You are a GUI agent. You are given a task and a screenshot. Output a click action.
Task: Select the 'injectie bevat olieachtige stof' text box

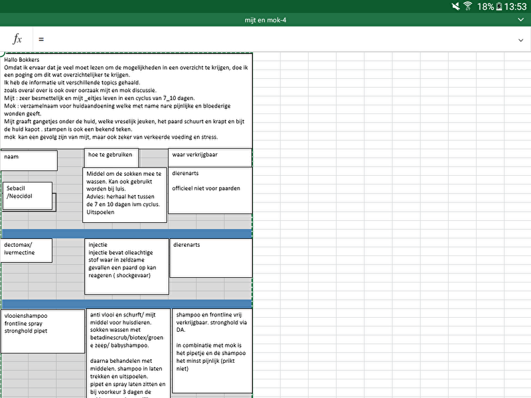pyautogui.click(x=127, y=267)
